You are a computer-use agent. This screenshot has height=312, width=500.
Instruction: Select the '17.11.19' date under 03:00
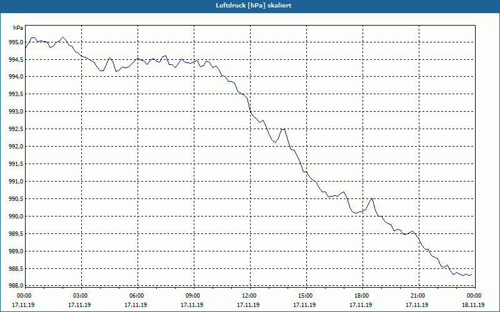[x=79, y=305]
